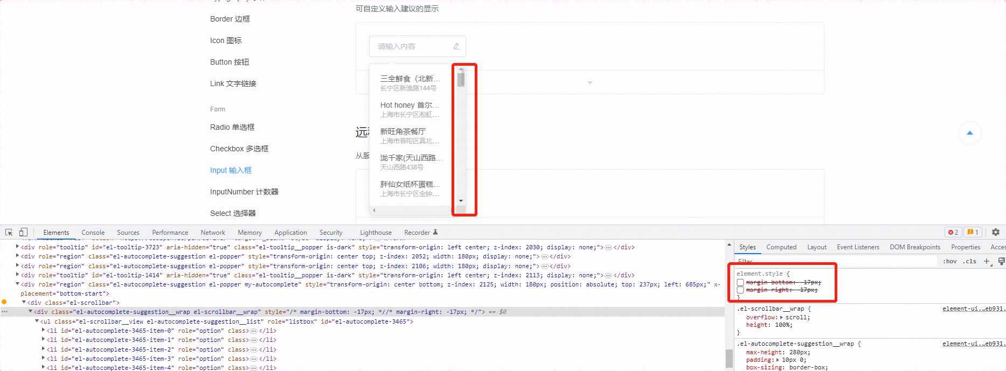Click the suggestion list vertical scrollbar thumb

(461, 80)
